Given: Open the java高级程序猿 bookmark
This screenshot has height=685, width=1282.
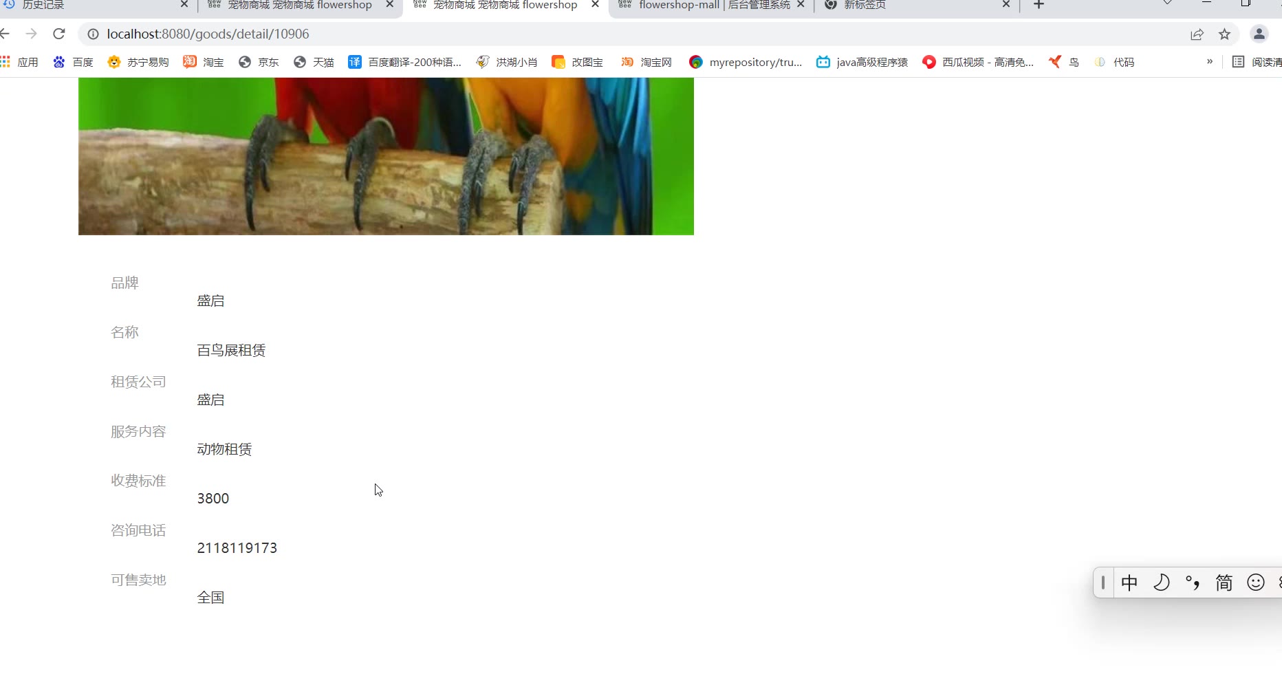Looking at the screenshot, I should pyautogui.click(x=862, y=62).
